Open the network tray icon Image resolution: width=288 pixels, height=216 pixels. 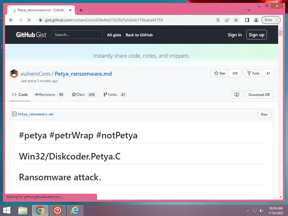point(255,211)
